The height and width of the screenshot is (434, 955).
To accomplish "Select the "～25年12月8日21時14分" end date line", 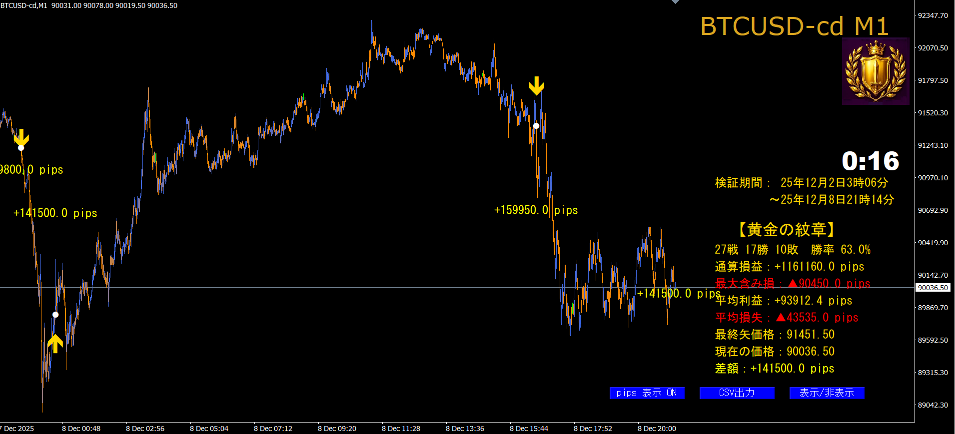I will [832, 200].
